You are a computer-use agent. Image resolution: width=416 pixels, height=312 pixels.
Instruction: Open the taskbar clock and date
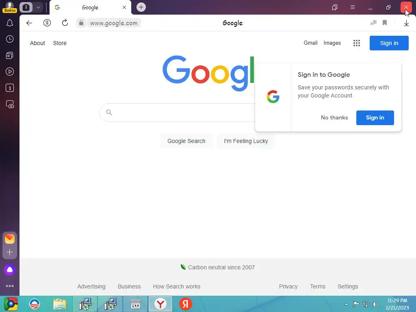[397, 304]
